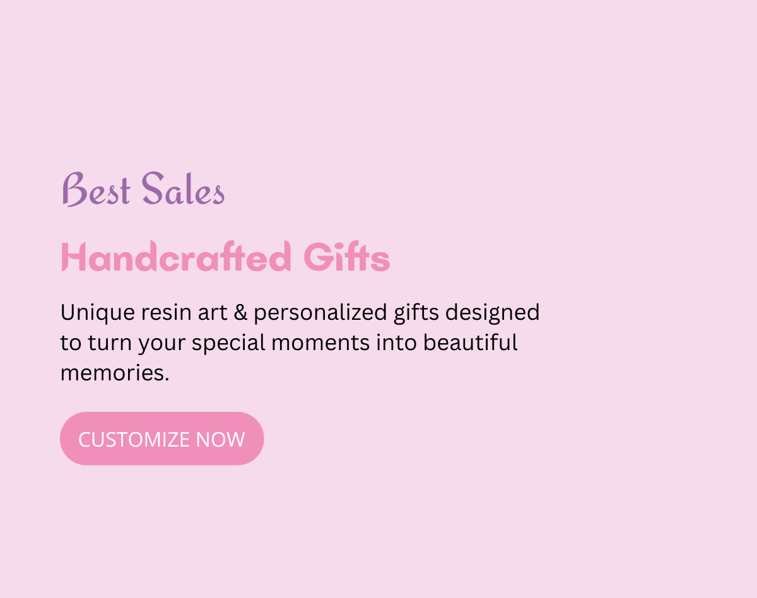
Task: Select the word 'memories' in the text
Action: [x=110, y=373]
